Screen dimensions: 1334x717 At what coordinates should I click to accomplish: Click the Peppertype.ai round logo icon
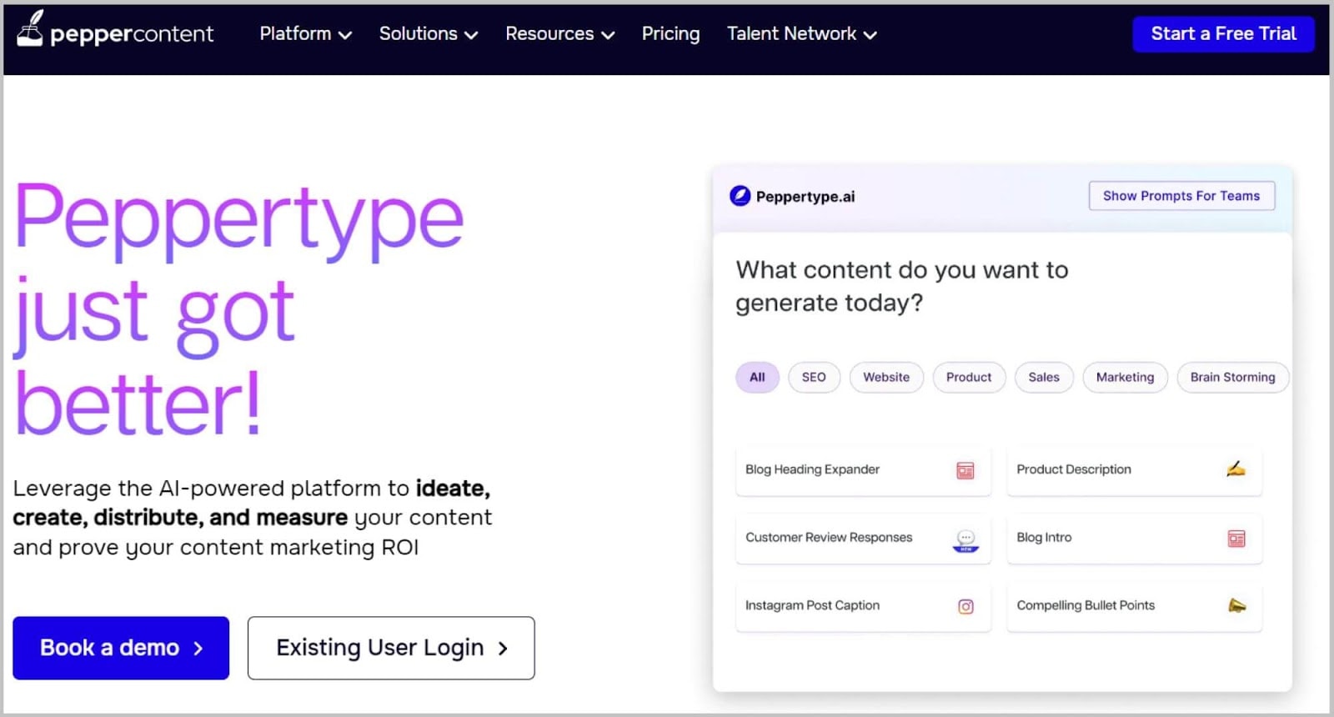point(740,196)
